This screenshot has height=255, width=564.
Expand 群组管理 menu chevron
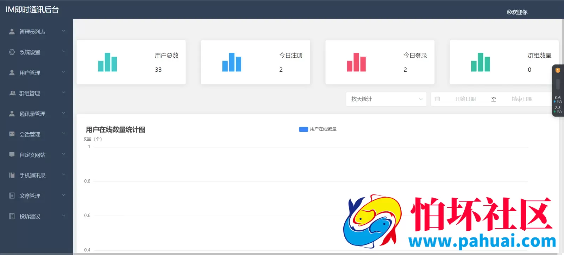coord(64,93)
